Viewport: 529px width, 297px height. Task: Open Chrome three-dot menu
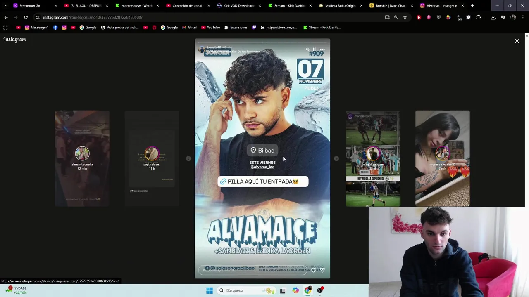click(x=523, y=17)
